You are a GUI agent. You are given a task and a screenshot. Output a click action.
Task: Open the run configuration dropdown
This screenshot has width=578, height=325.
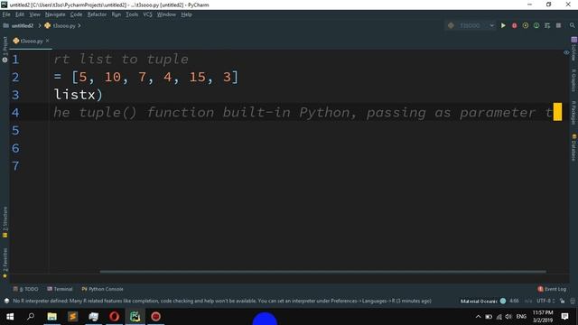(471, 25)
